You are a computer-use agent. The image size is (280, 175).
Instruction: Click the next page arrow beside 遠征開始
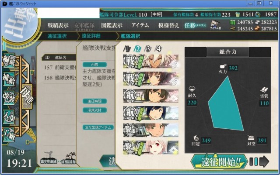pos(264,161)
